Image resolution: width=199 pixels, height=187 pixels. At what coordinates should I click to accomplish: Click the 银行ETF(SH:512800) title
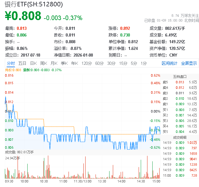pos(34,4)
